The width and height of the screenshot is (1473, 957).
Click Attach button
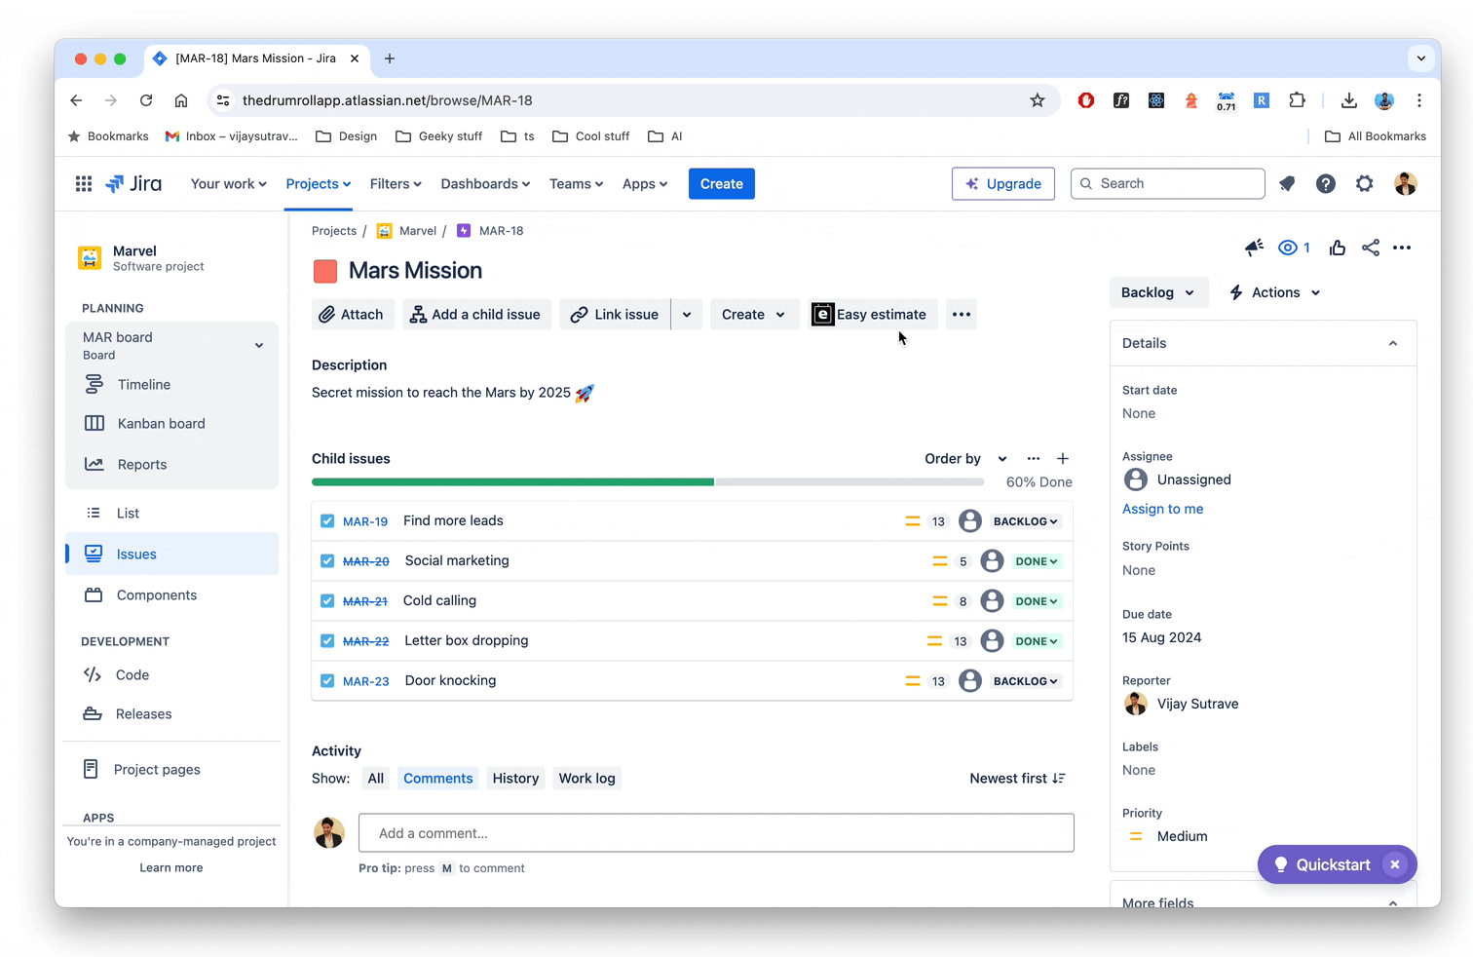tap(353, 314)
